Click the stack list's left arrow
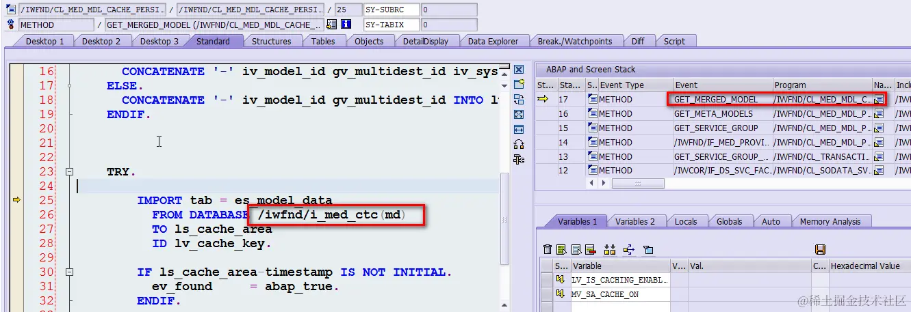The image size is (911, 312). click(x=592, y=184)
